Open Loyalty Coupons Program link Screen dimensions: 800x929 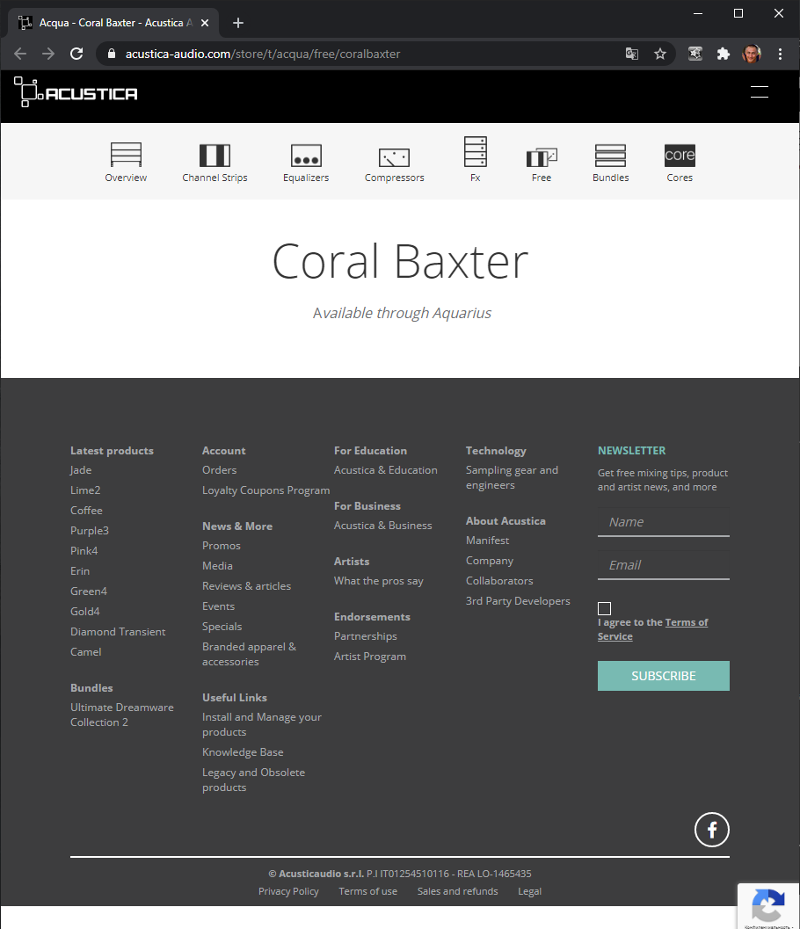tap(266, 490)
